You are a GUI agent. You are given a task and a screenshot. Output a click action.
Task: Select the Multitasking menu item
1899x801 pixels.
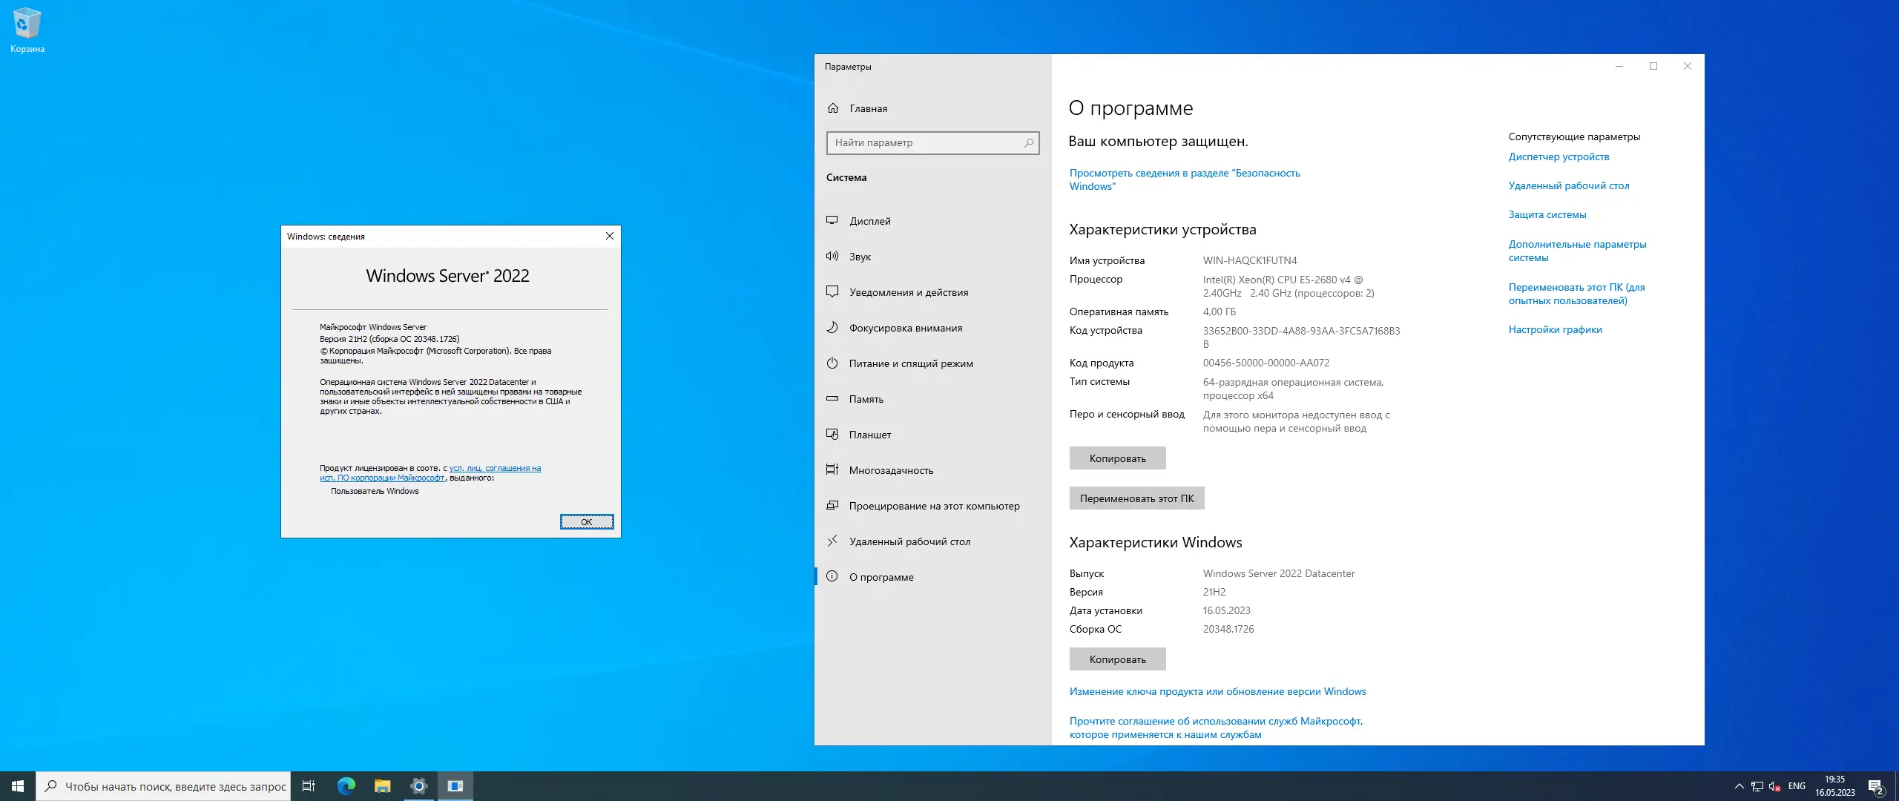pyautogui.click(x=891, y=470)
